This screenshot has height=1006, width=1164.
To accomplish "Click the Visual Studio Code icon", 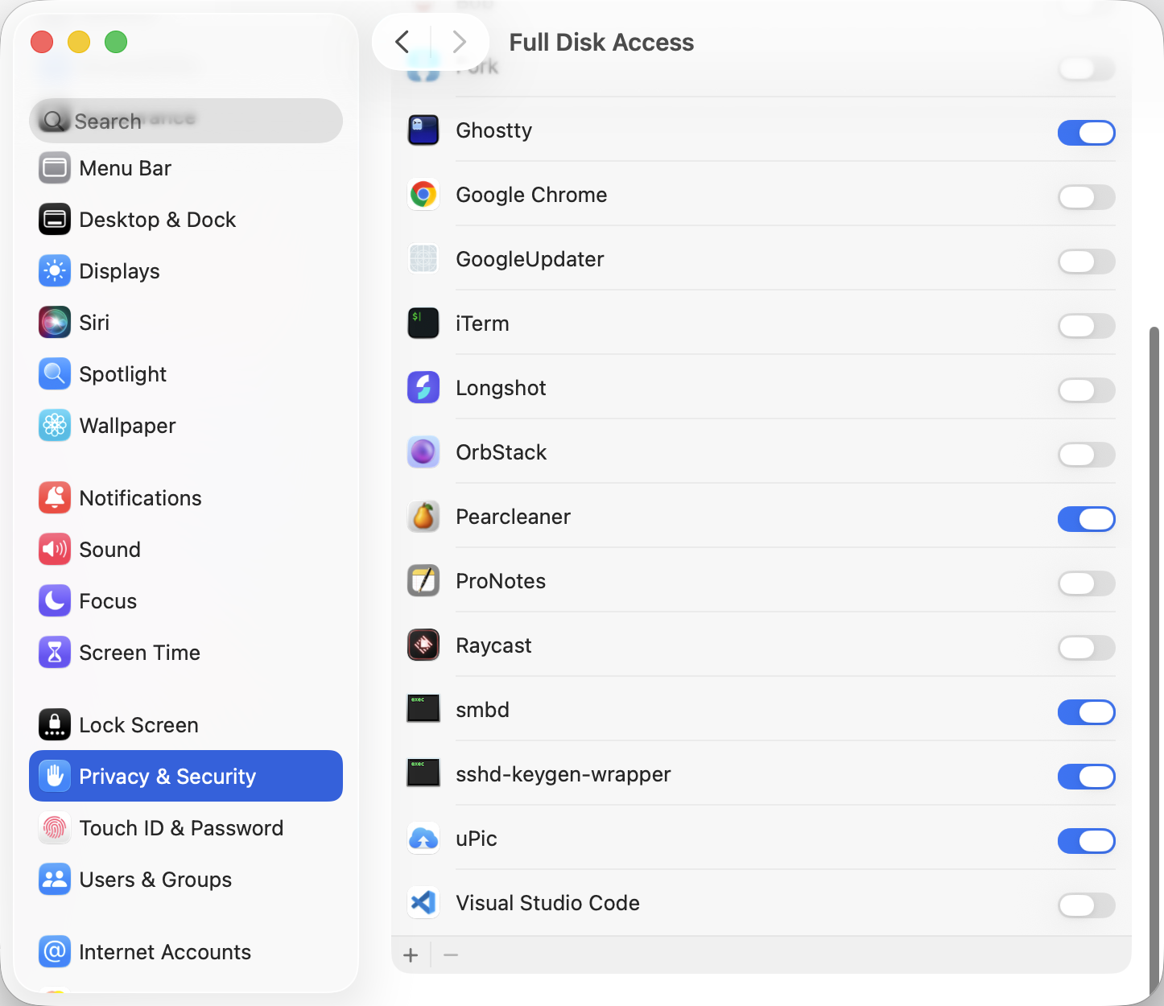I will click(x=423, y=903).
